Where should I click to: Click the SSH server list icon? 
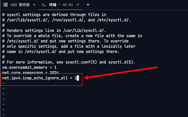tap(6, 5)
